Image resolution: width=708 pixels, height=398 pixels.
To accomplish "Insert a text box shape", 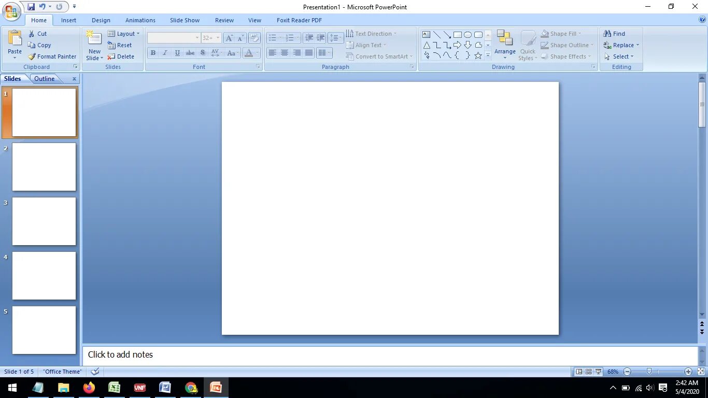I will pyautogui.click(x=427, y=35).
